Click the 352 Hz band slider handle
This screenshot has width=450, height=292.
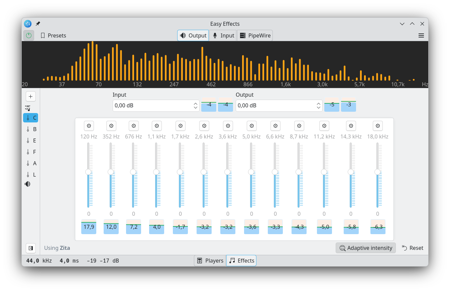pos(111,172)
